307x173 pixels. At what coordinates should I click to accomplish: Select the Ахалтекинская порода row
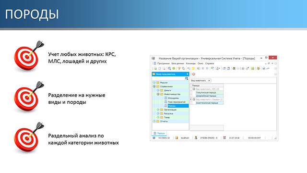[210, 103]
